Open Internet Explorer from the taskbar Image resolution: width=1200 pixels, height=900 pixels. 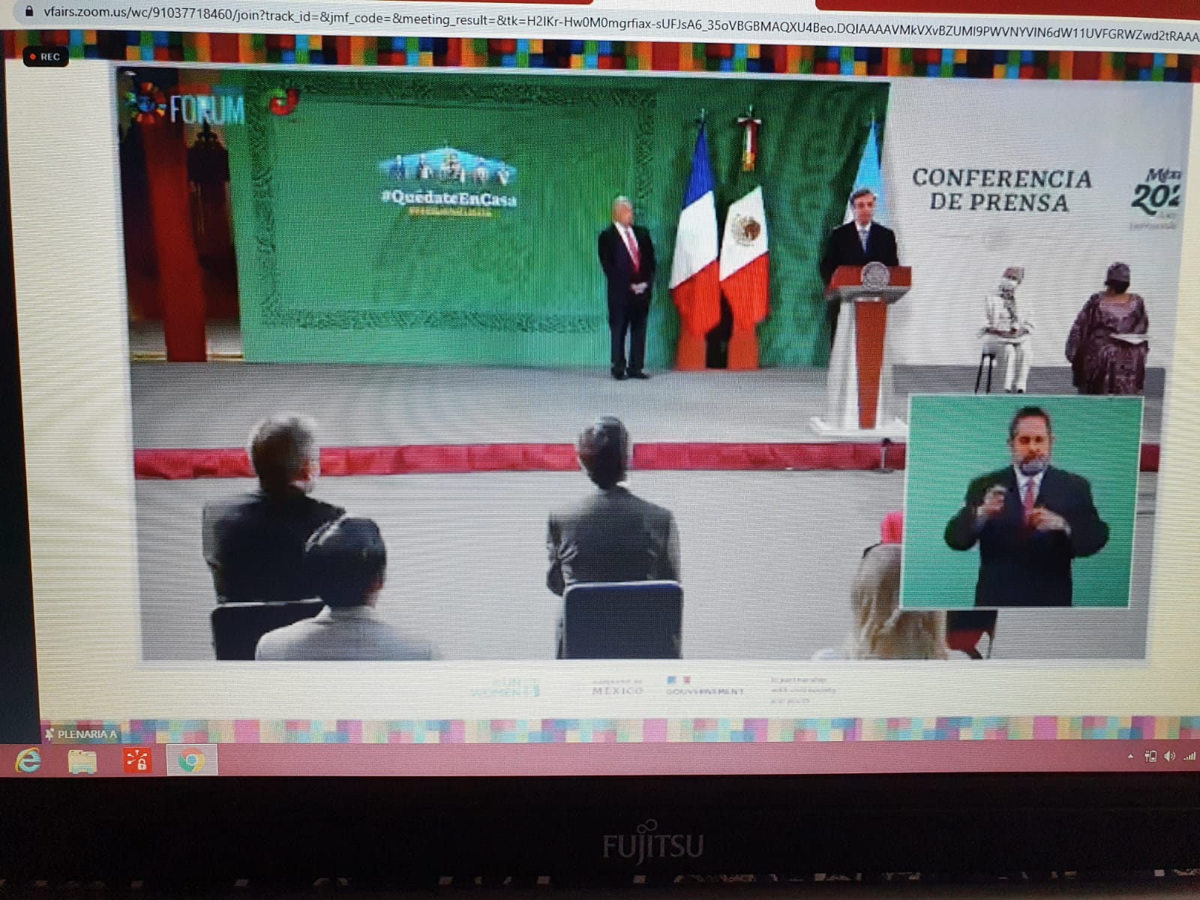(x=28, y=761)
